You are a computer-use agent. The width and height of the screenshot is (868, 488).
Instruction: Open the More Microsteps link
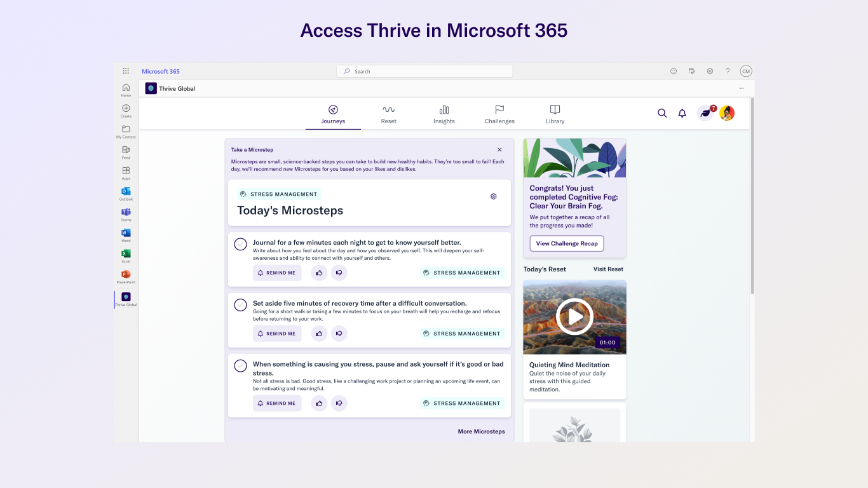click(x=482, y=431)
